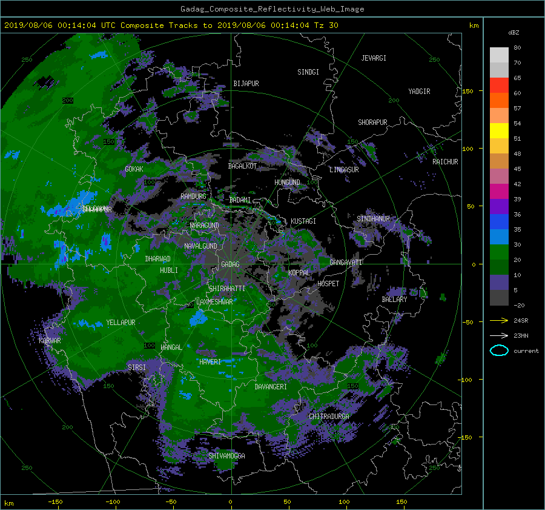This screenshot has width=545, height=510.
Task: Click the dBZ legend heading
Action: pyautogui.click(x=514, y=32)
